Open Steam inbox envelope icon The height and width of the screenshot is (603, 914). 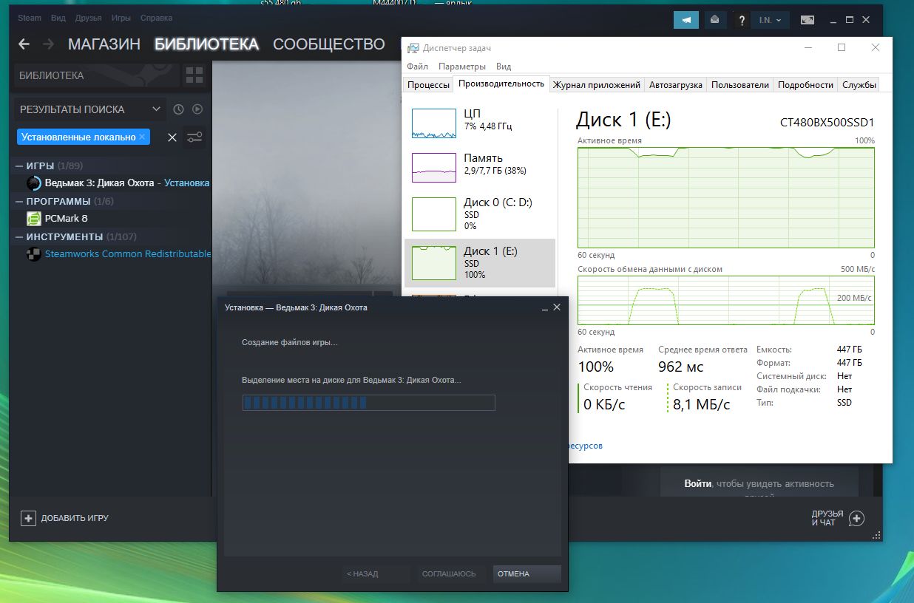point(714,20)
